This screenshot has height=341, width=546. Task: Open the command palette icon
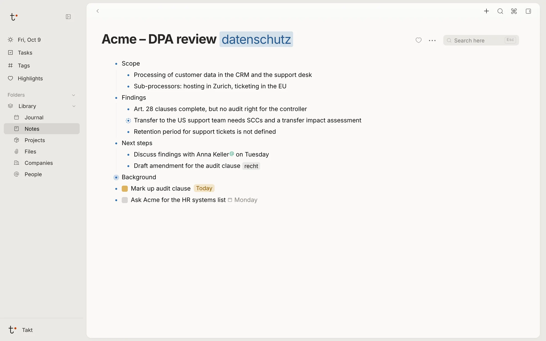514,11
